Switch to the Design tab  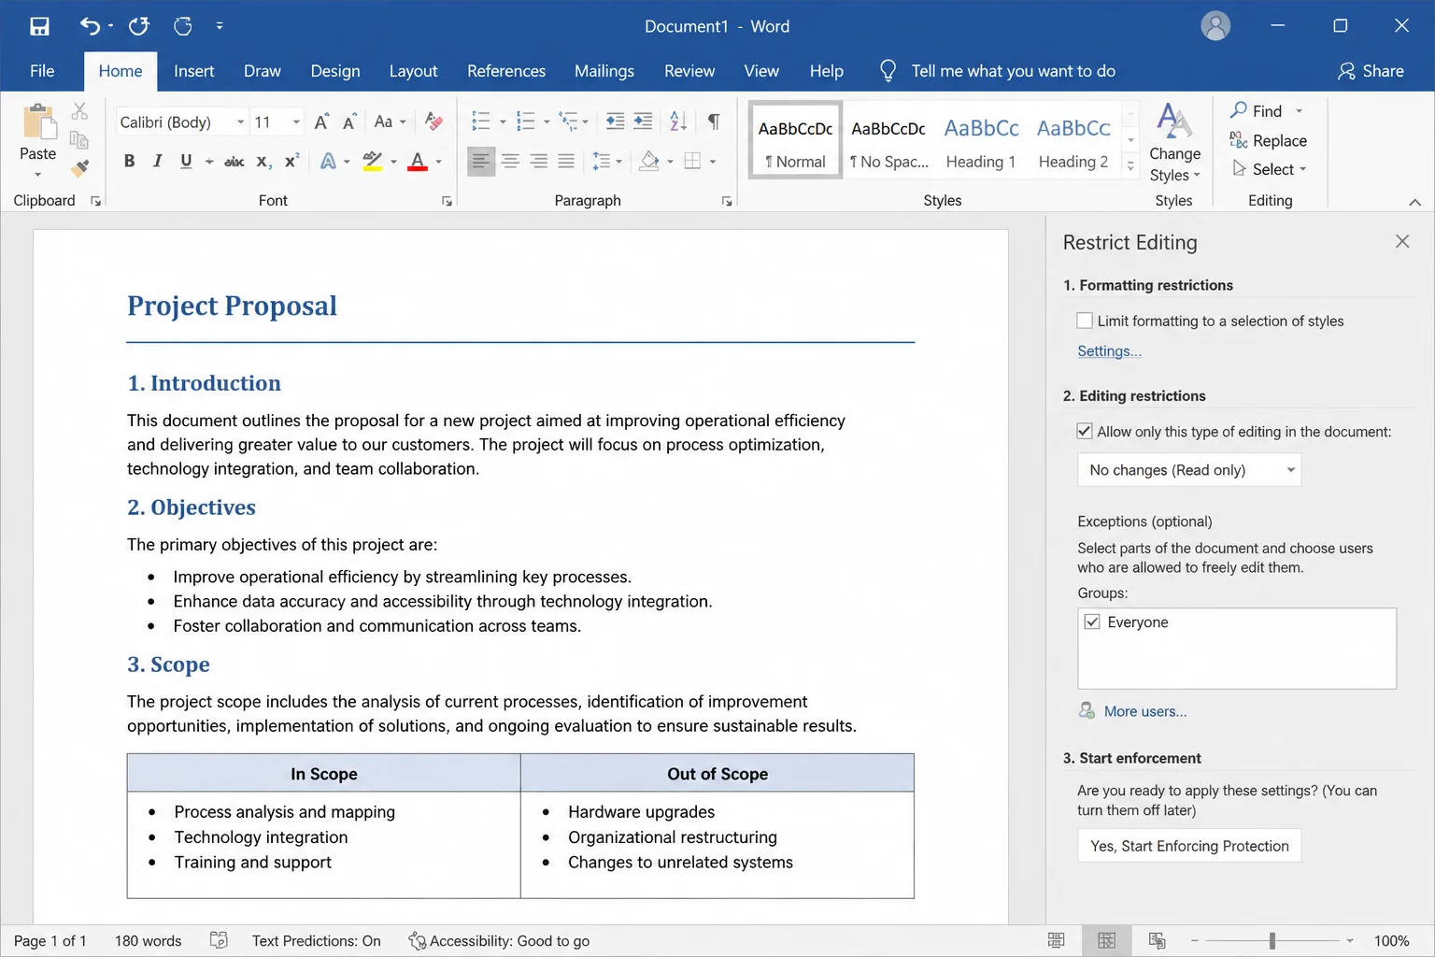(x=335, y=71)
